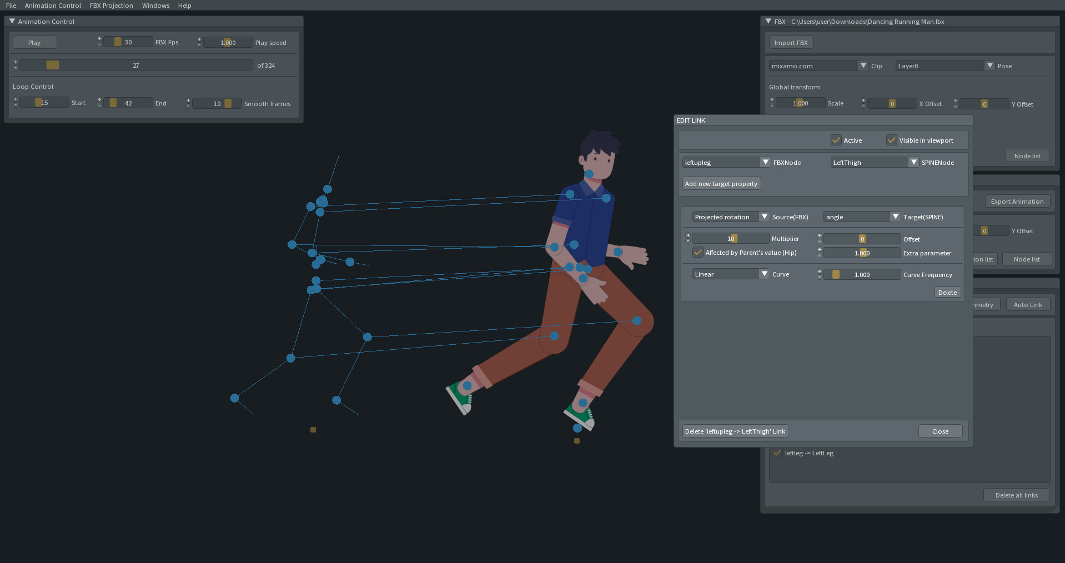Click Add new target property
Screen dimensions: 1065x563
pos(721,183)
